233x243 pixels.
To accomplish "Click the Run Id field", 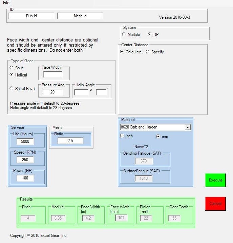I will [31, 16].
